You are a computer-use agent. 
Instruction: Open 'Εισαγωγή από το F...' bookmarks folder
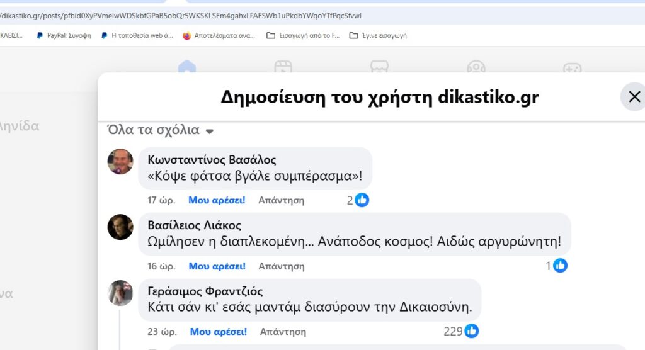click(x=303, y=36)
